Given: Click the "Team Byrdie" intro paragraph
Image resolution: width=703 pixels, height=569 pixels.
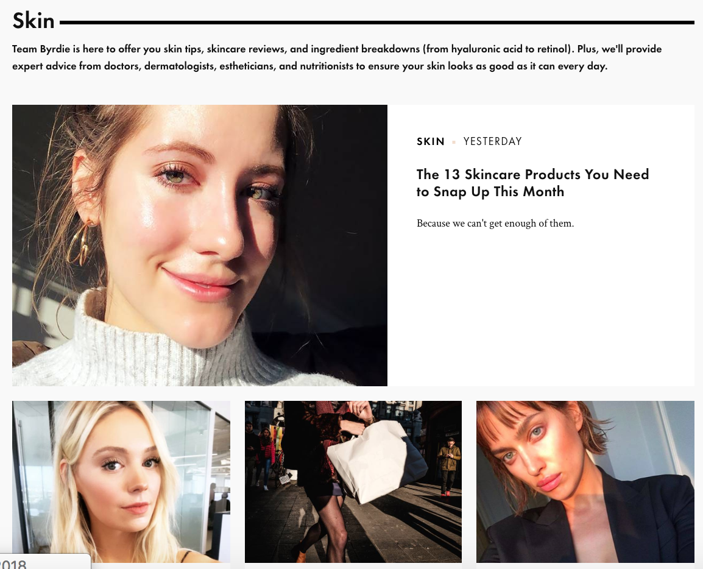Looking at the screenshot, I should [337, 57].
